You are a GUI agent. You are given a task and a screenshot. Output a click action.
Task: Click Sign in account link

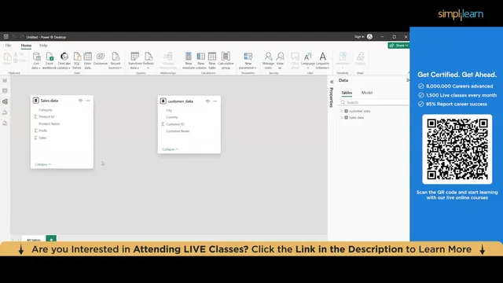click(x=363, y=37)
